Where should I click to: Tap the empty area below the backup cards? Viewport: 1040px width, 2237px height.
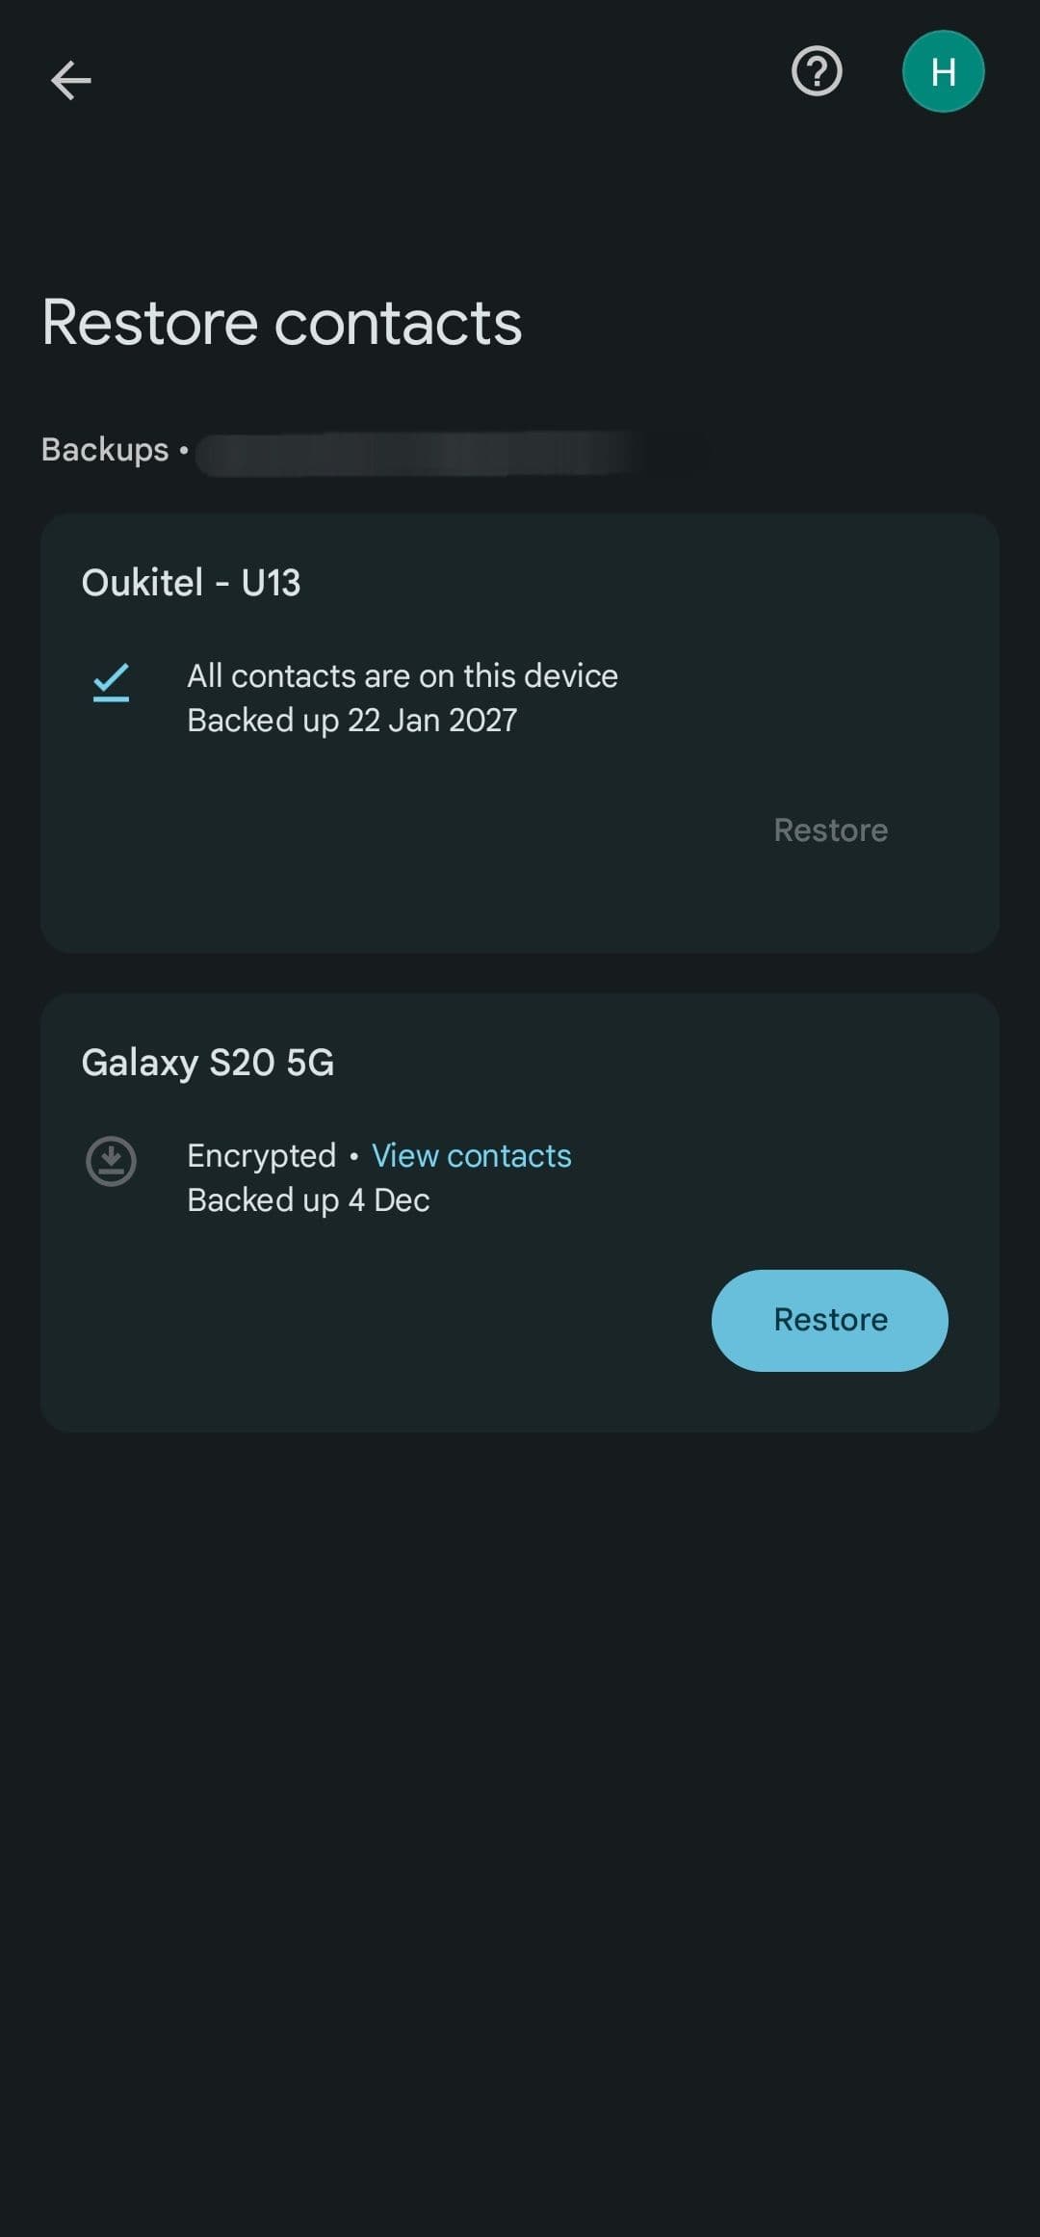coord(520,1782)
